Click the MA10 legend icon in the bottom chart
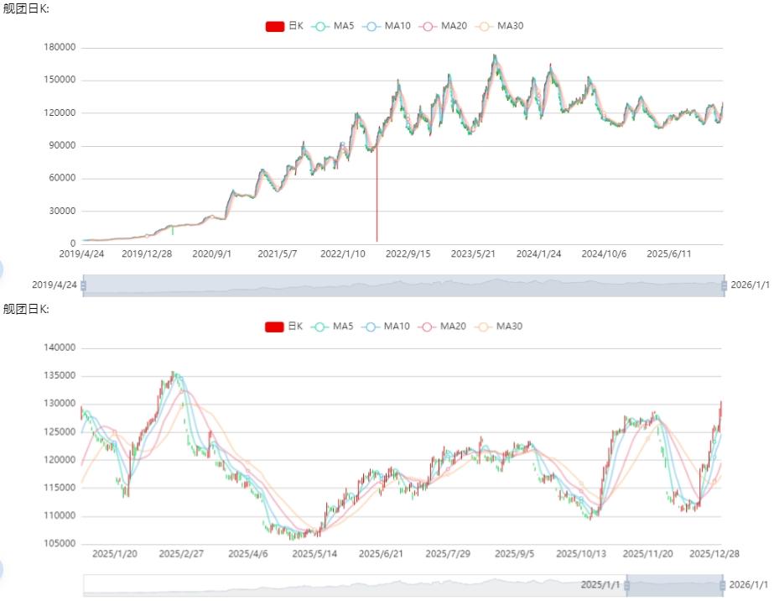The height and width of the screenshot is (601, 774). (370, 327)
